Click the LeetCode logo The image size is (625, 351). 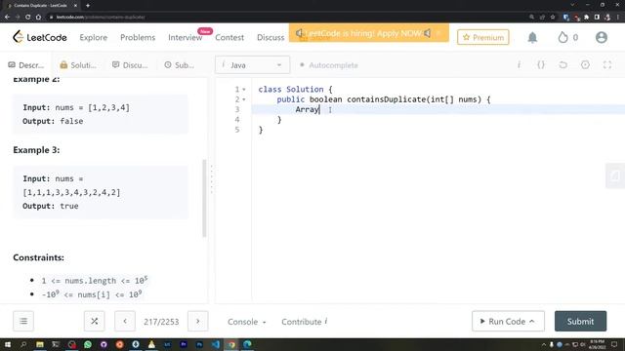point(40,37)
